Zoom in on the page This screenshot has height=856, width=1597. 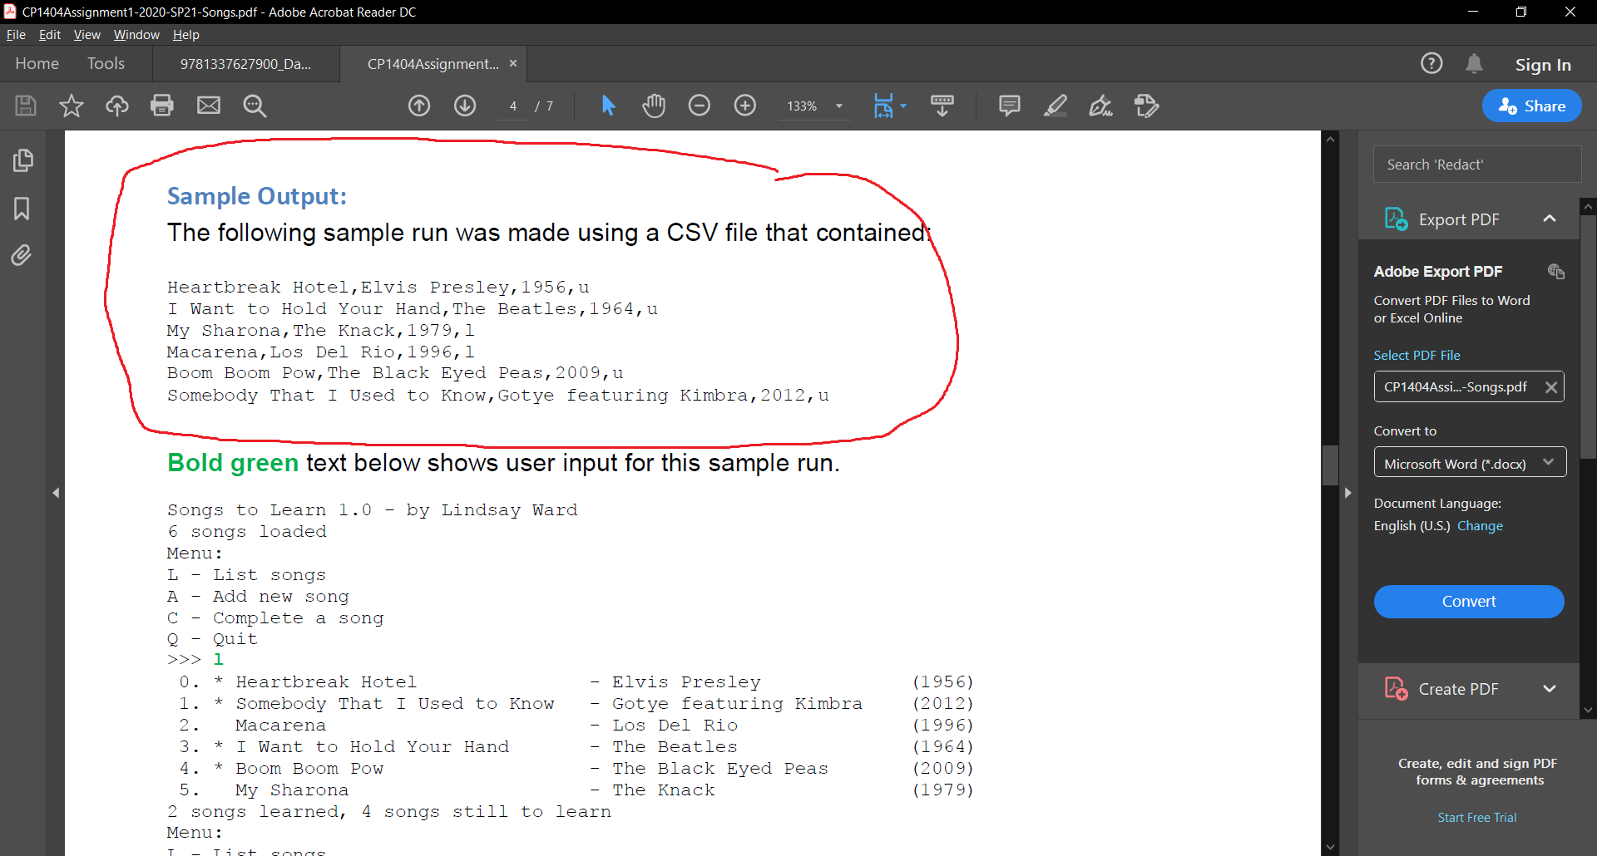(744, 106)
